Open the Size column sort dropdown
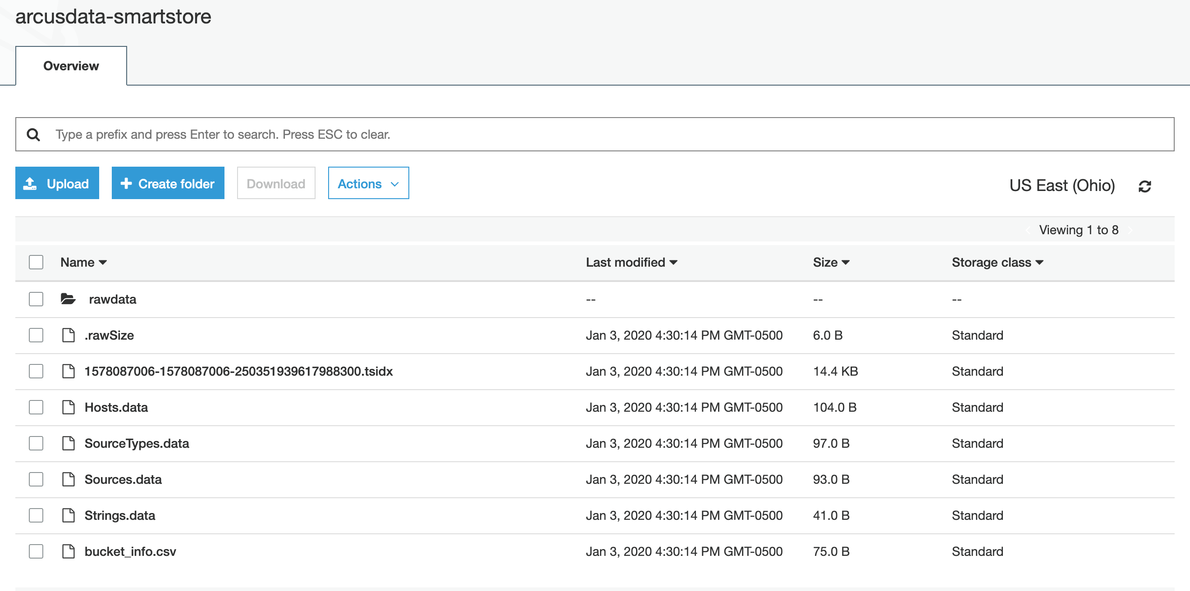This screenshot has width=1190, height=591. click(x=832, y=262)
